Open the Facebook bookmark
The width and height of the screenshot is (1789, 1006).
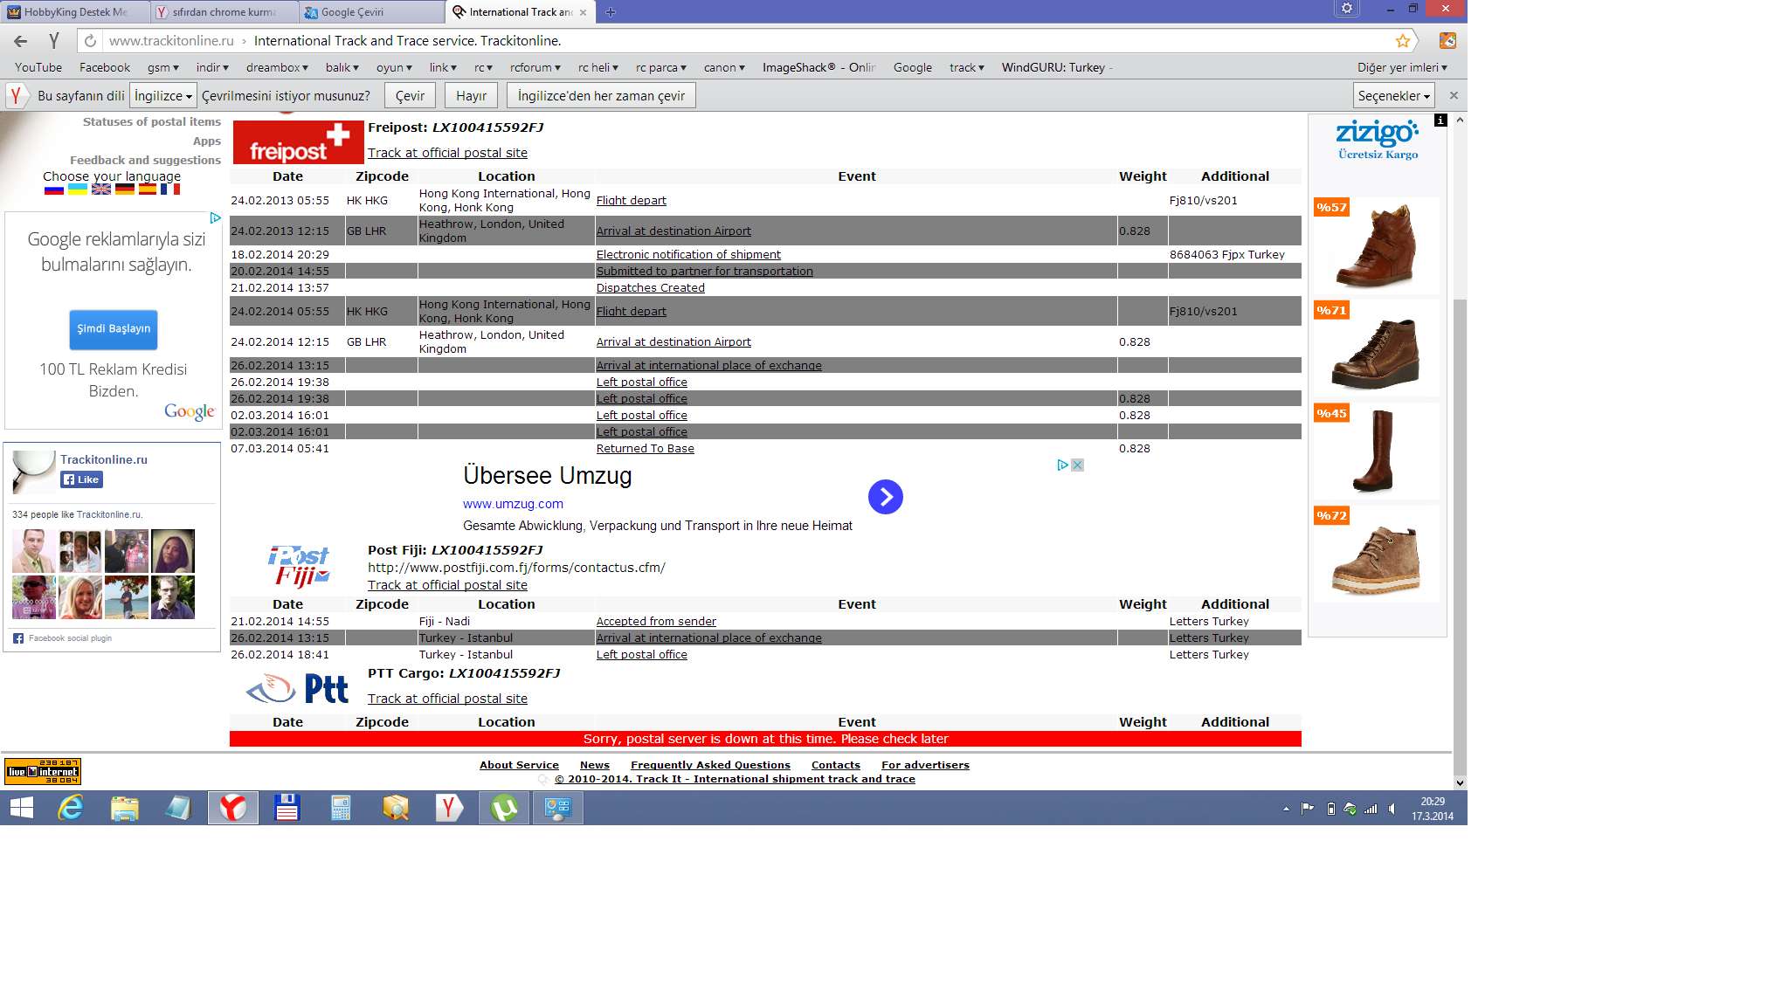tap(104, 67)
